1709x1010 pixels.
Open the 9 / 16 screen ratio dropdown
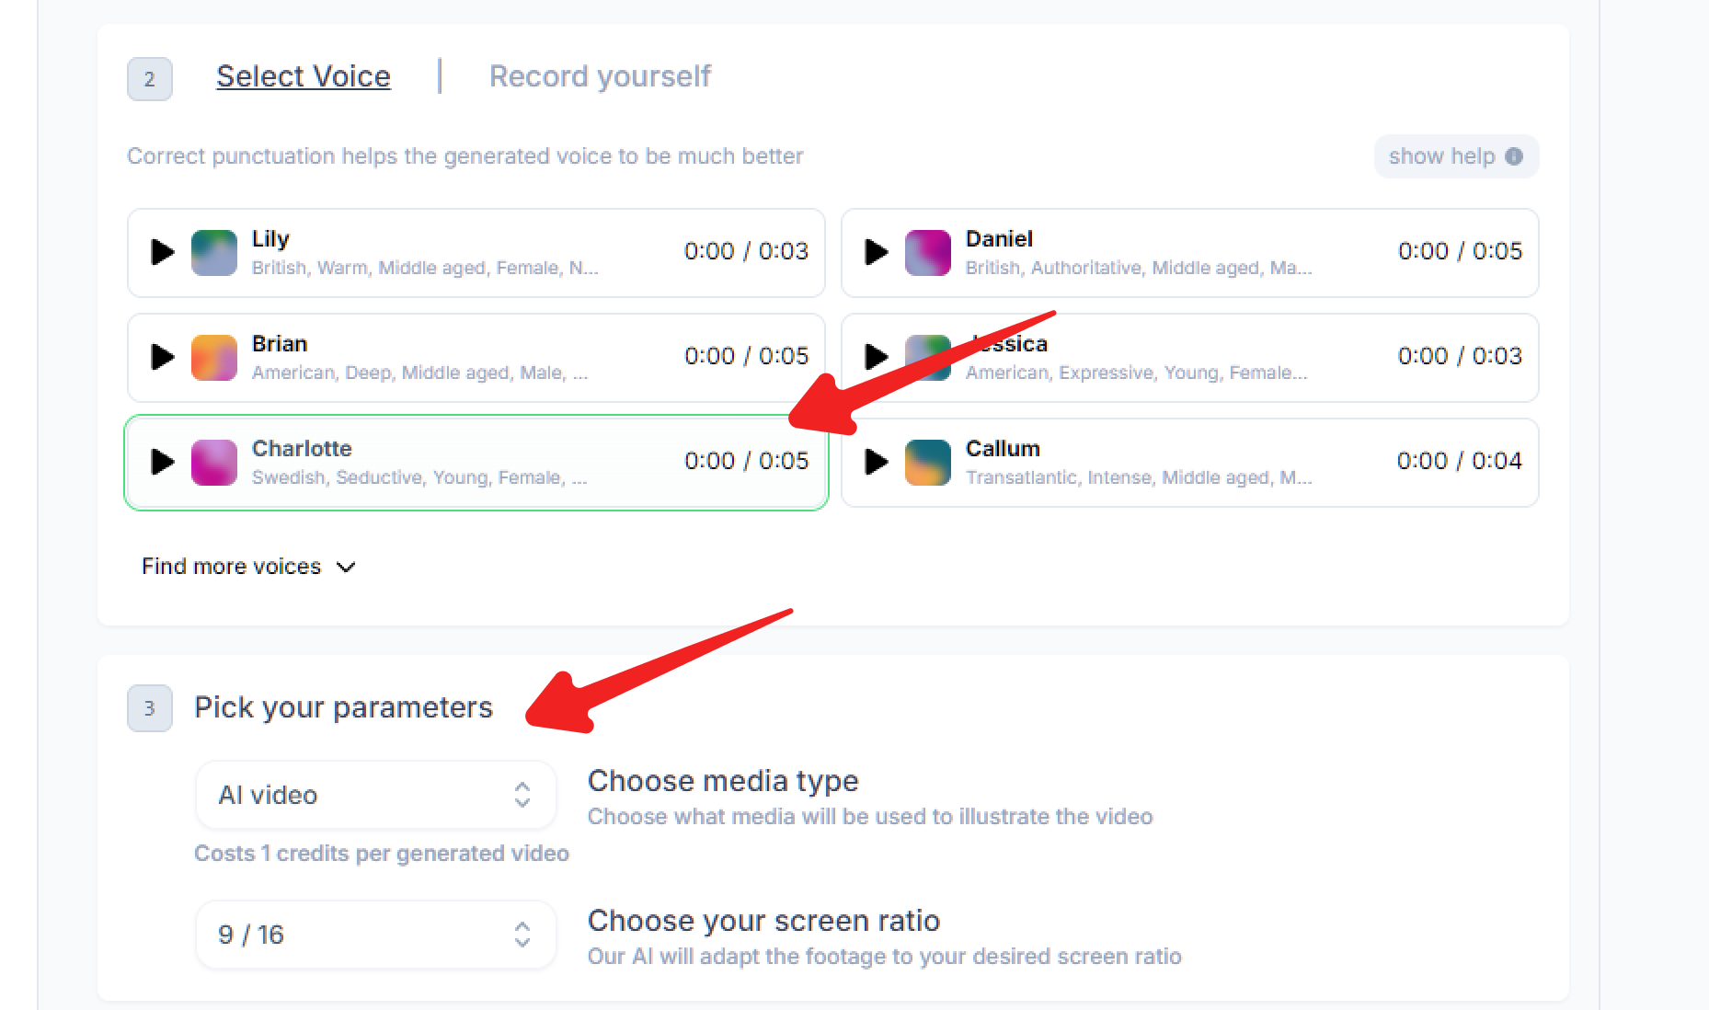point(375,935)
